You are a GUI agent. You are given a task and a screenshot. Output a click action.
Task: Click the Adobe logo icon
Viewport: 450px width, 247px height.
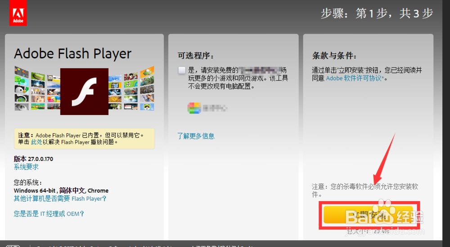click(18, 13)
